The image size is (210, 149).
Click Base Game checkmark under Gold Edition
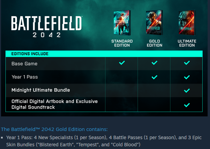(154, 63)
